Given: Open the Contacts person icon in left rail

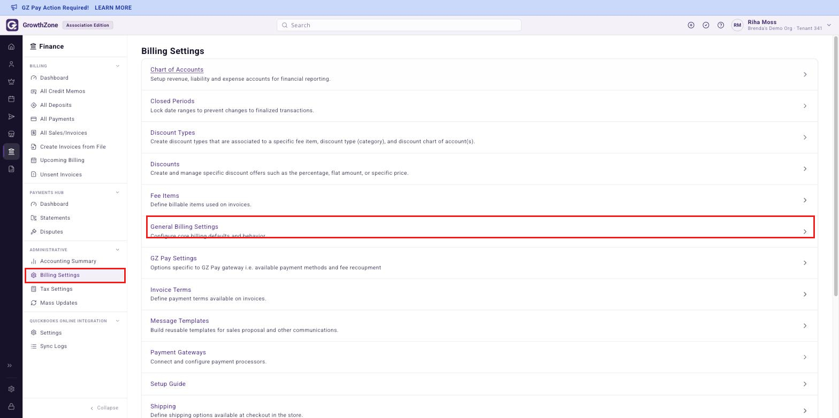Looking at the screenshot, I should tap(11, 64).
